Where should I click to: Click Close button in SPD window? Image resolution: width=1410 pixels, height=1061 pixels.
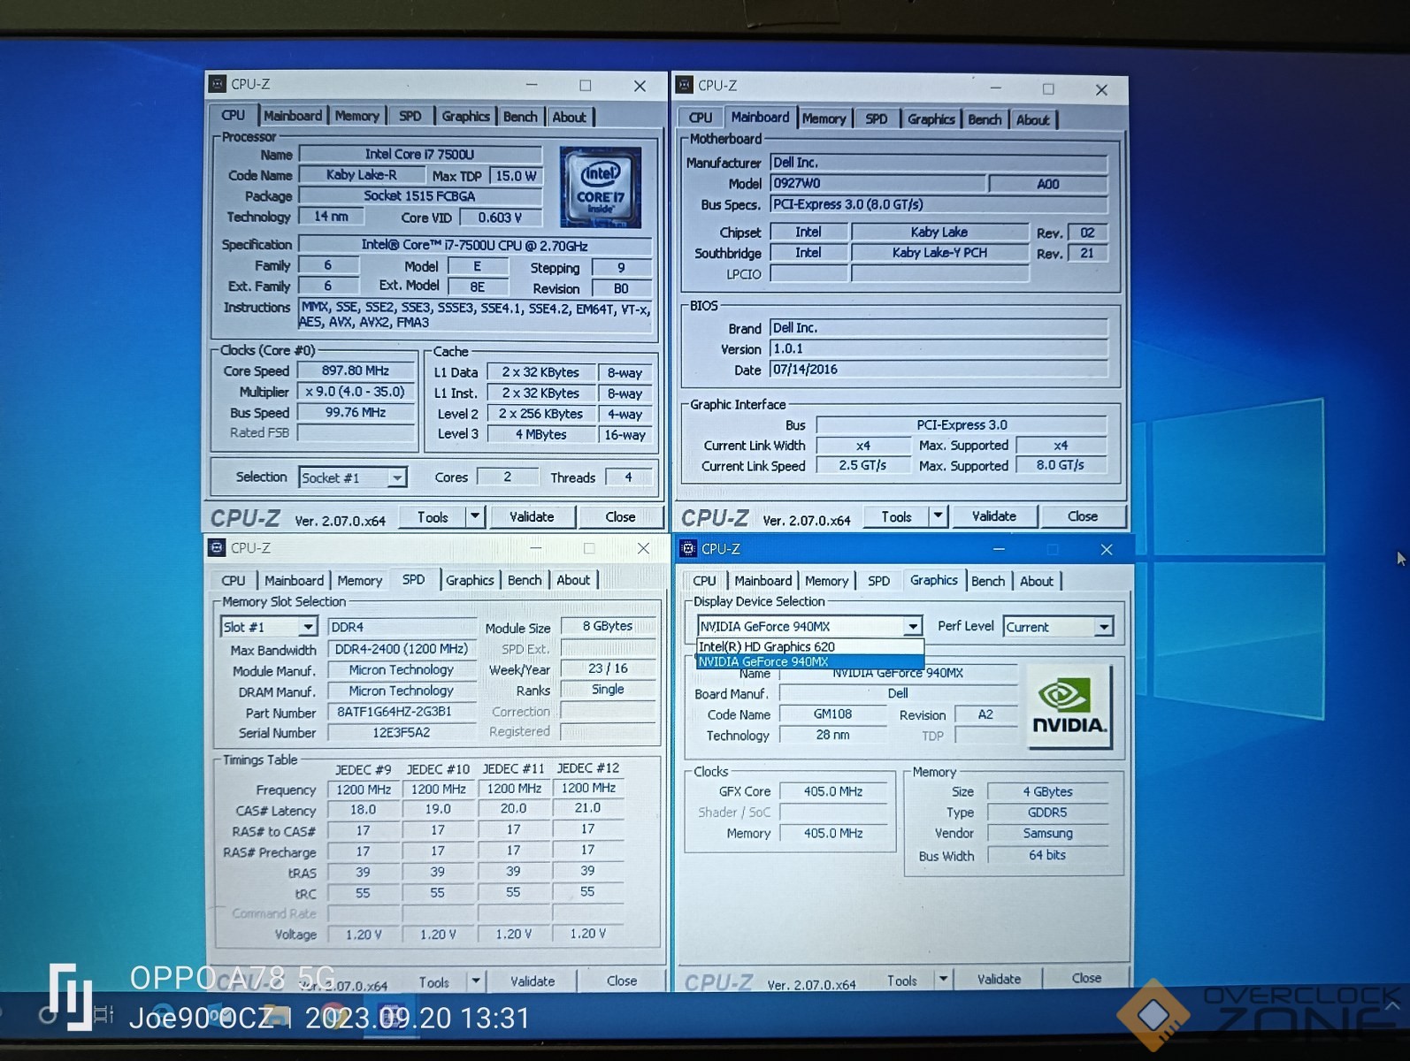(622, 981)
